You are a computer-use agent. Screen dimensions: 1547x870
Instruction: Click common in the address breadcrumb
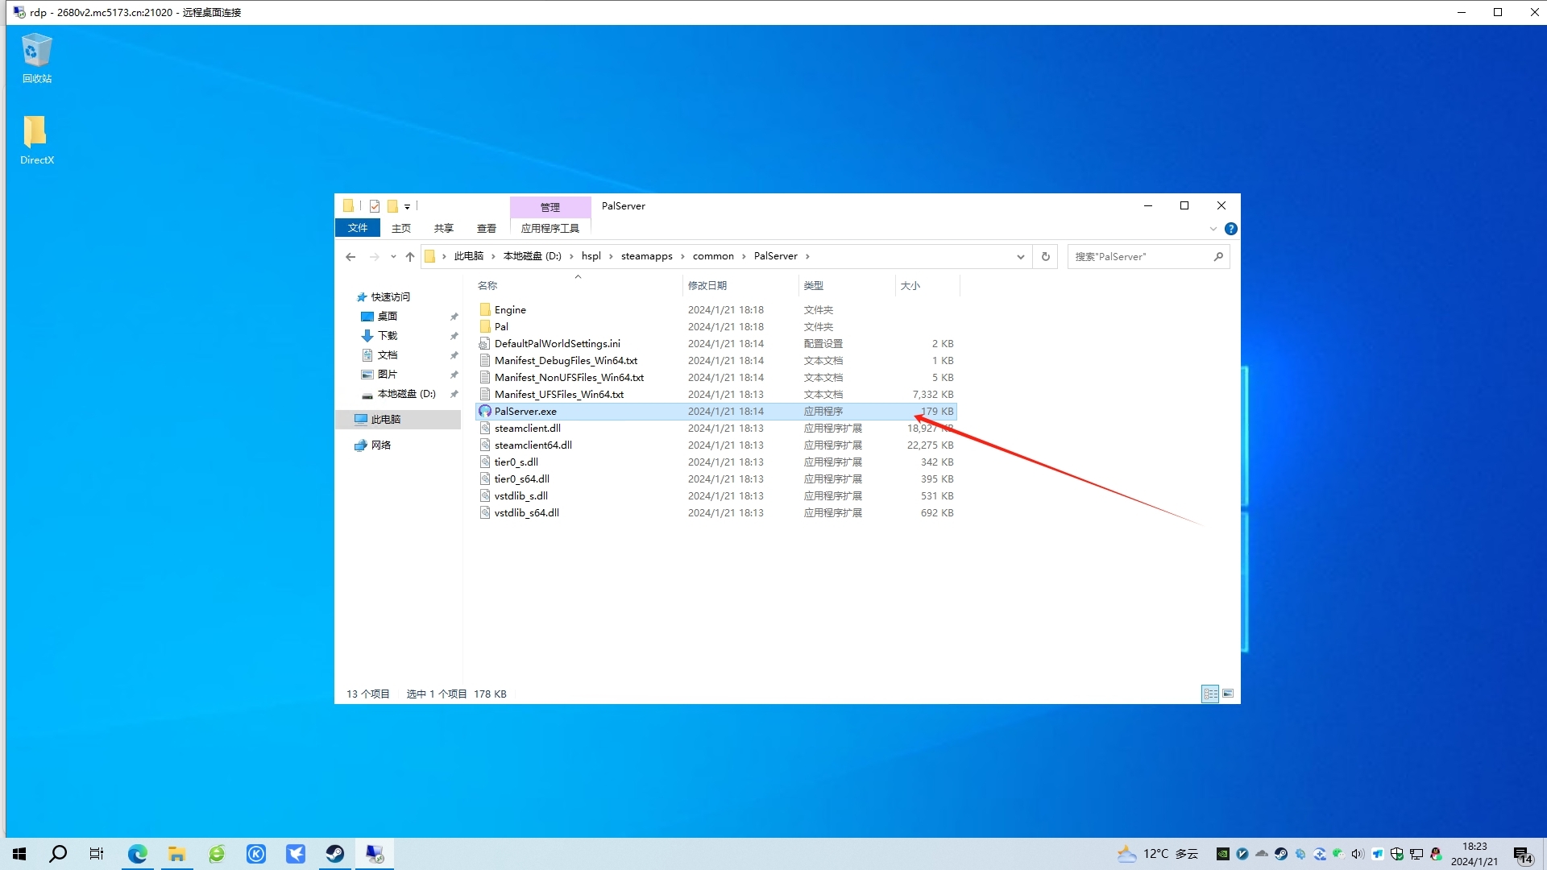(714, 256)
